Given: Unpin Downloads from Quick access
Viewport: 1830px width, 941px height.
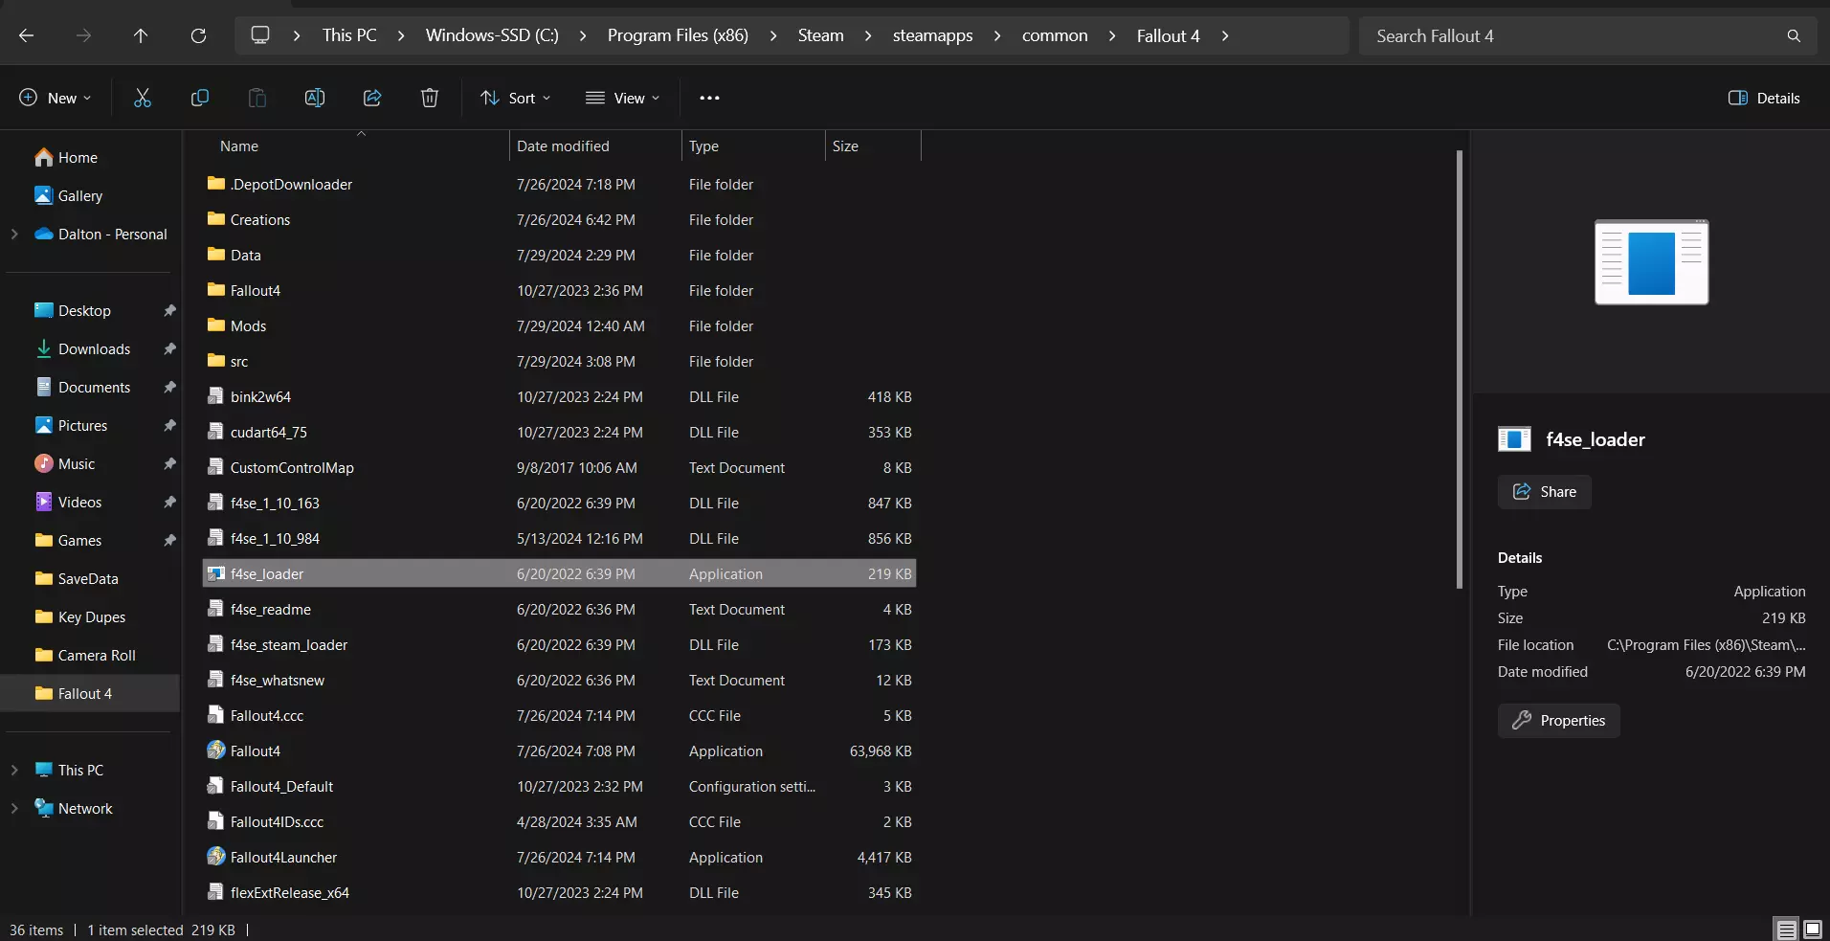Looking at the screenshot, I should (169, 348).
